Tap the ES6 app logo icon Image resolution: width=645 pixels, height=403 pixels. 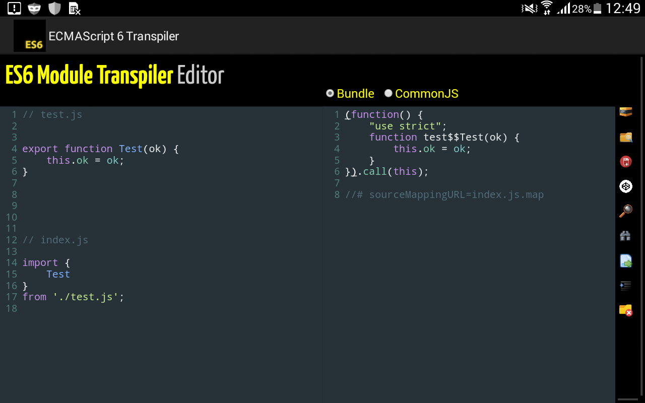click(30, 36)
